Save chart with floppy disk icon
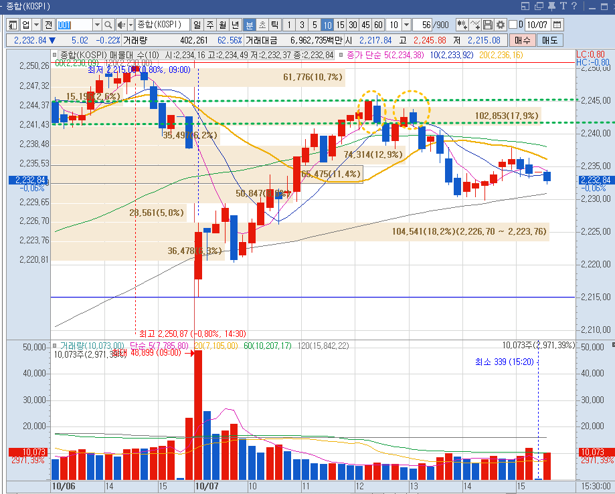Image resolution: width=615 pixels, height=494 pixels. 488,25
